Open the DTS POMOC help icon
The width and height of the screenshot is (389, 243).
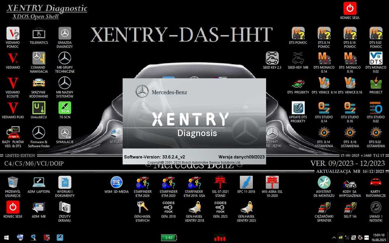coord(298,33)
